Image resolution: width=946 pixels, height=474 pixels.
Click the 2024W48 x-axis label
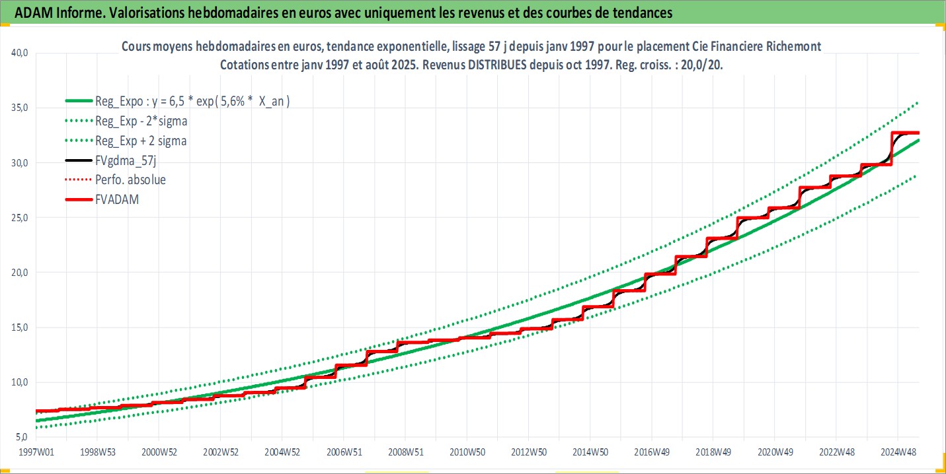point(897,452)
